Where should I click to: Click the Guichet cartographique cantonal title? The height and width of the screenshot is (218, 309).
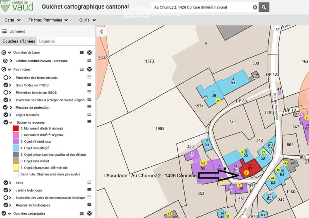tap(85, 7)
